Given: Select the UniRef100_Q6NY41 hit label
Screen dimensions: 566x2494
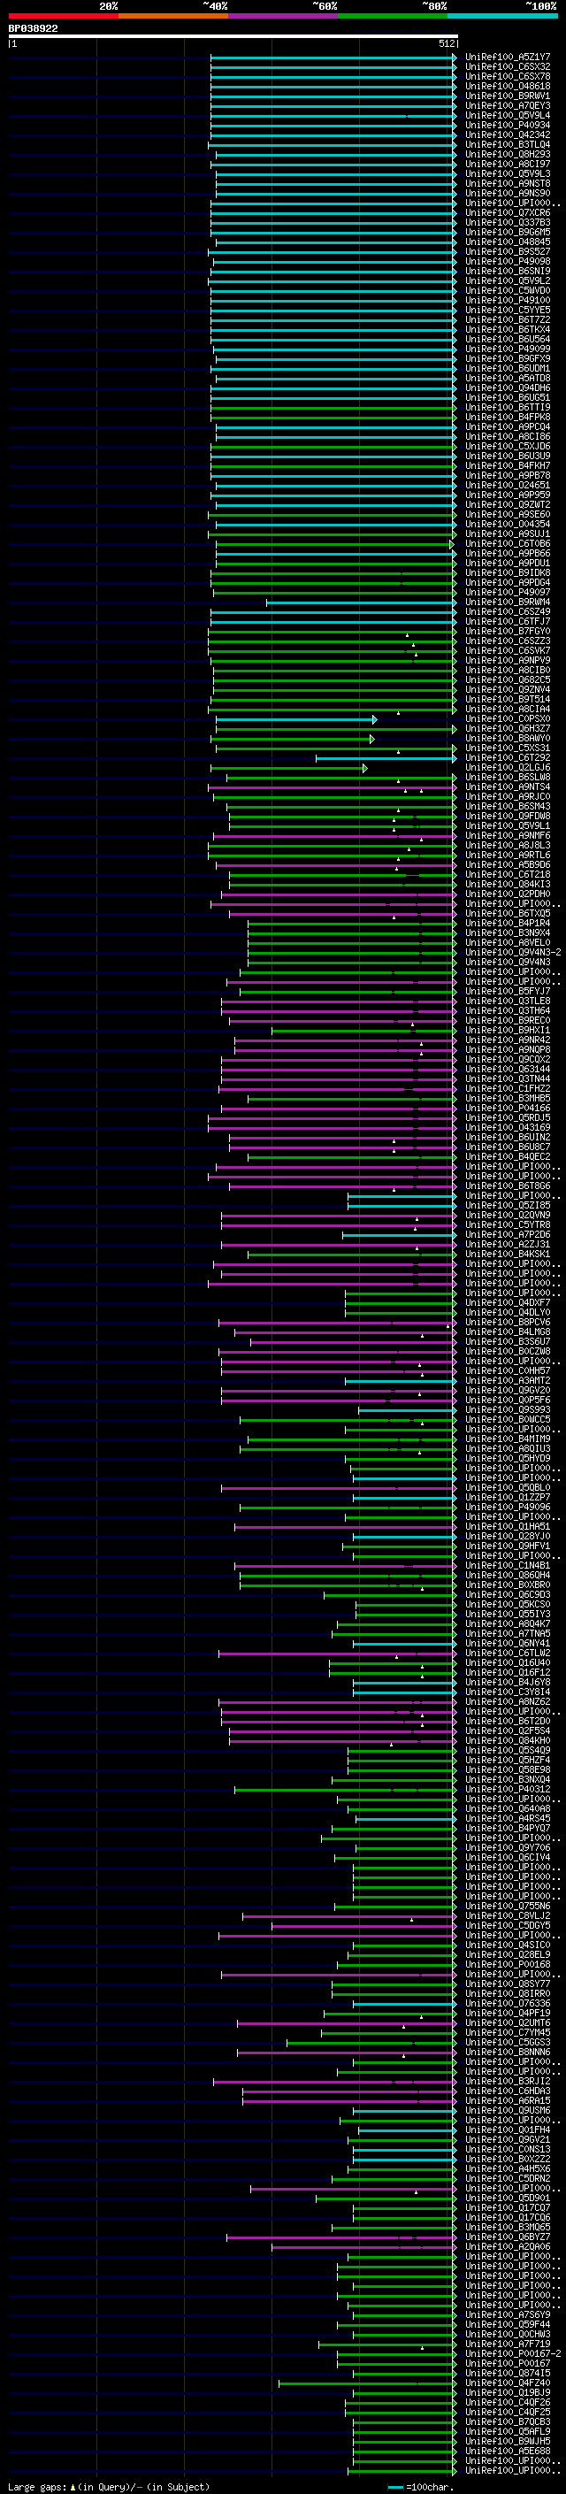Looking at the screenshot, I should (508, 1644).
